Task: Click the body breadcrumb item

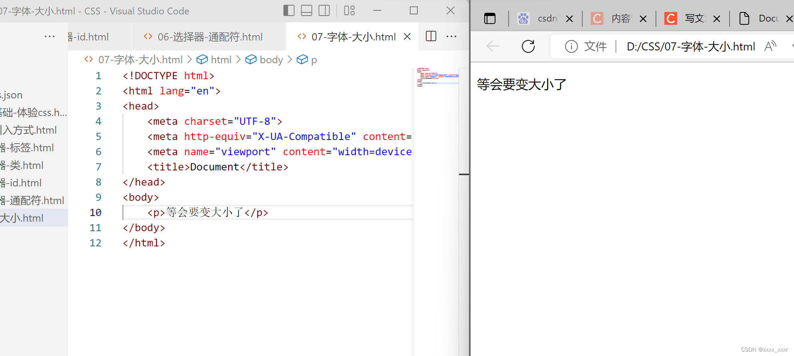Action: (264, 60)
